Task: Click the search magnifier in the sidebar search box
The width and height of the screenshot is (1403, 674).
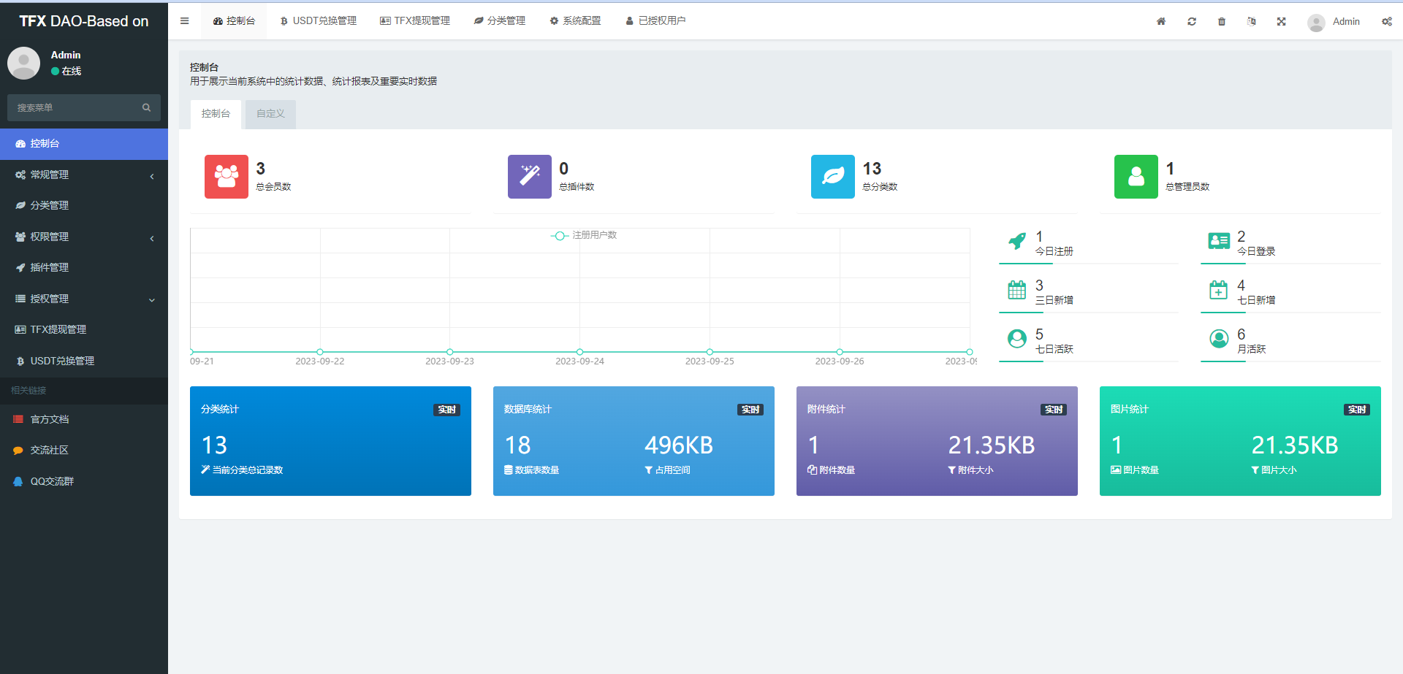Action: click(x=146, y=107)
